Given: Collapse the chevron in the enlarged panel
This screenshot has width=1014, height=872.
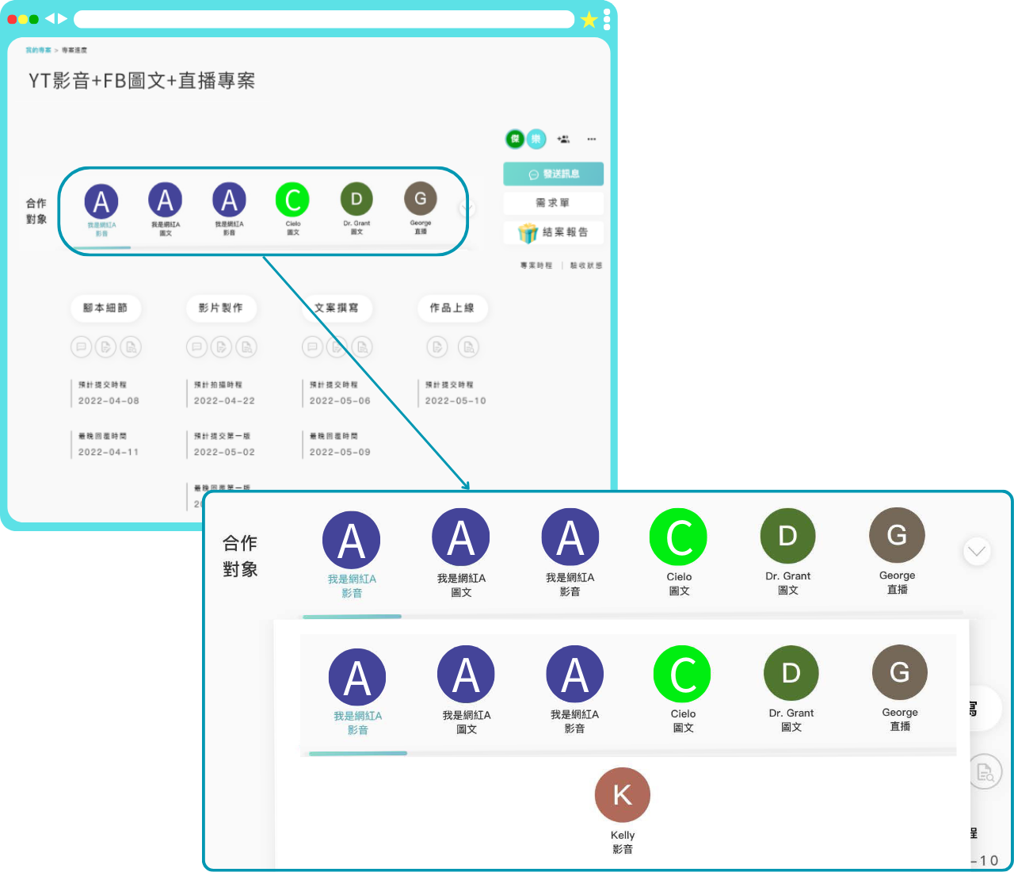Looking at the screenshot, I should [x=977, y=552].
